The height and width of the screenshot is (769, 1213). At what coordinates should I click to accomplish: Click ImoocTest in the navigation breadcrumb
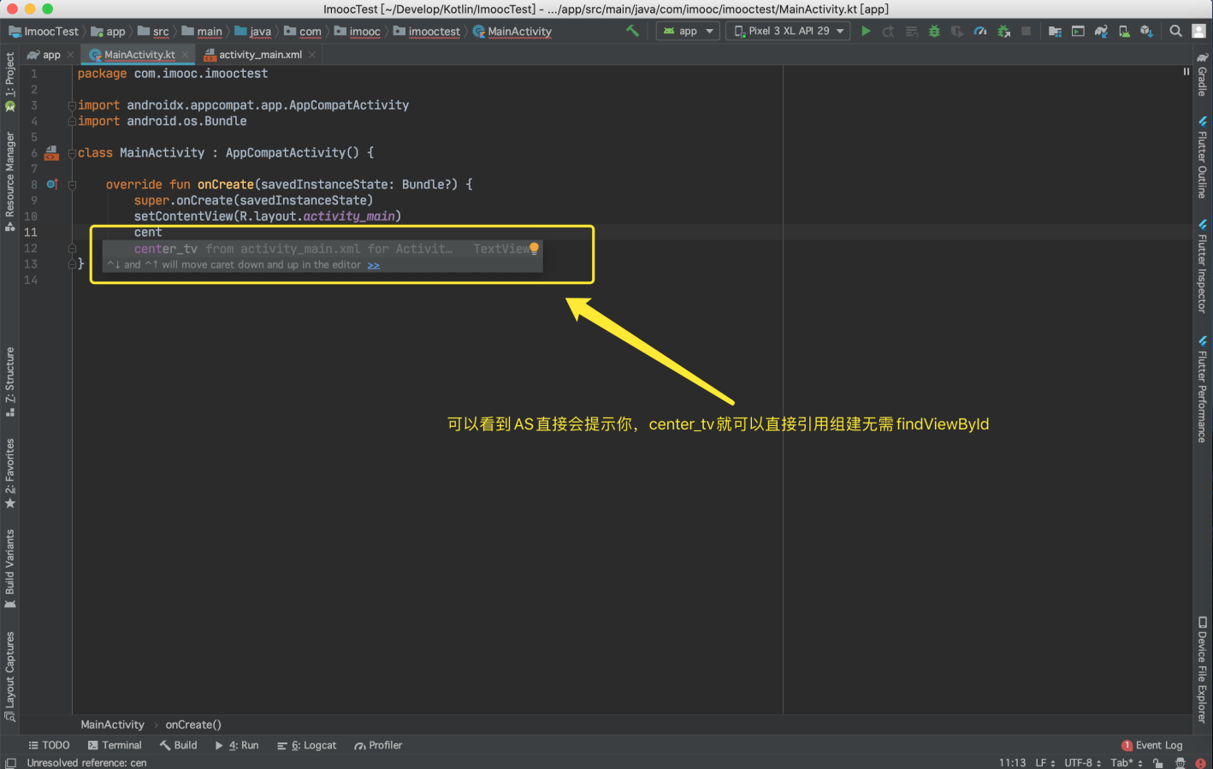click(44, 32)
